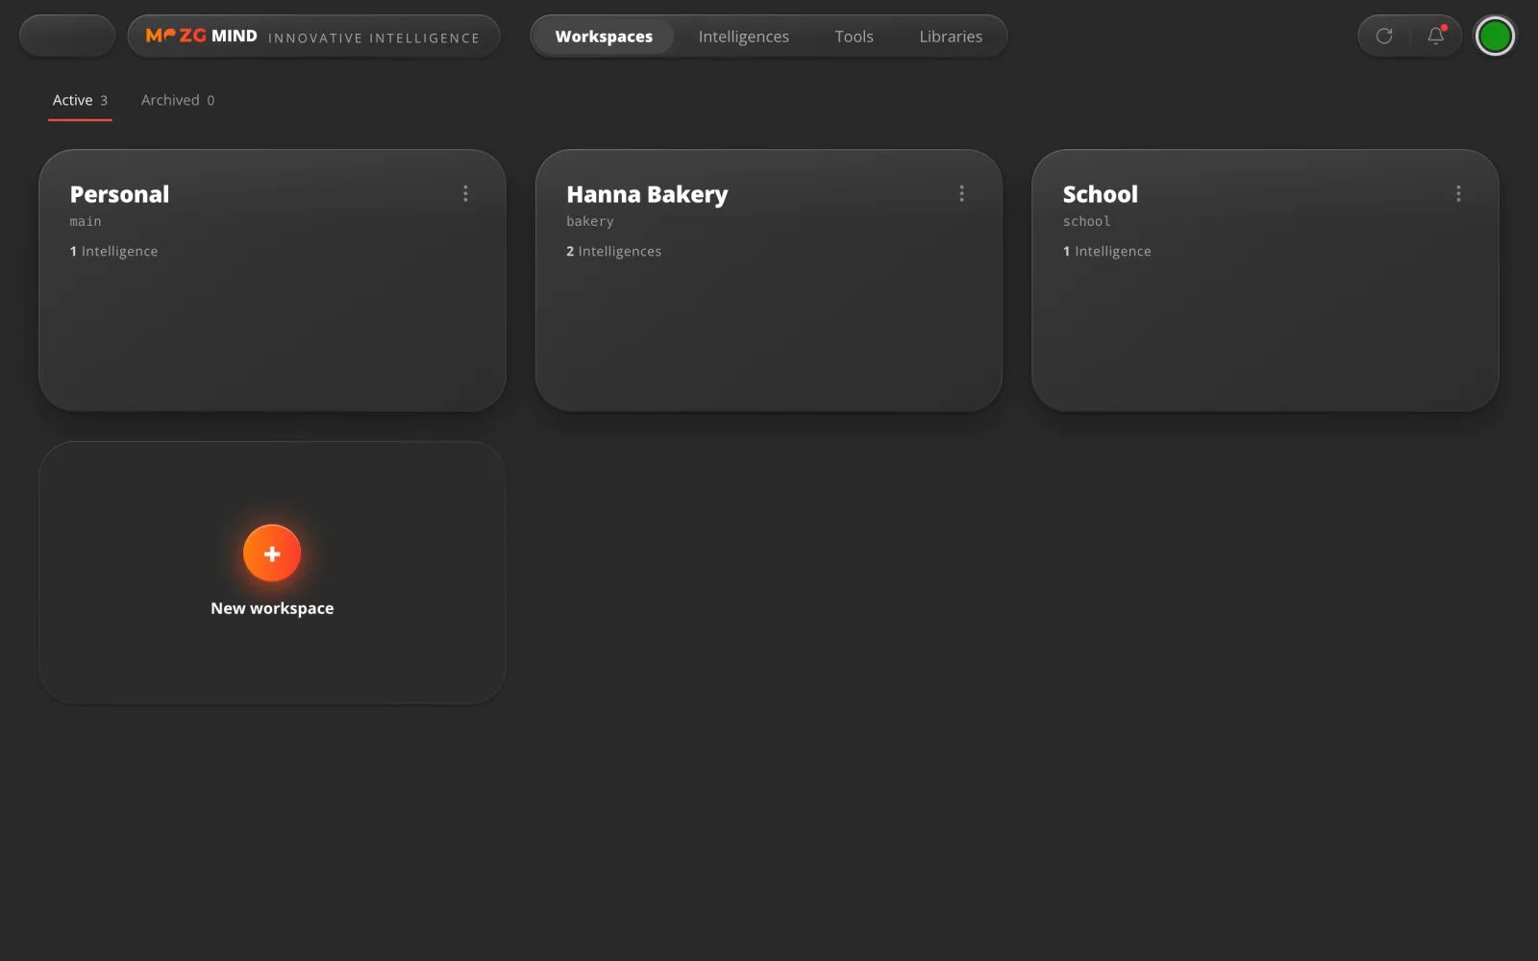Open the green user avatar menu

(1495, 37)
